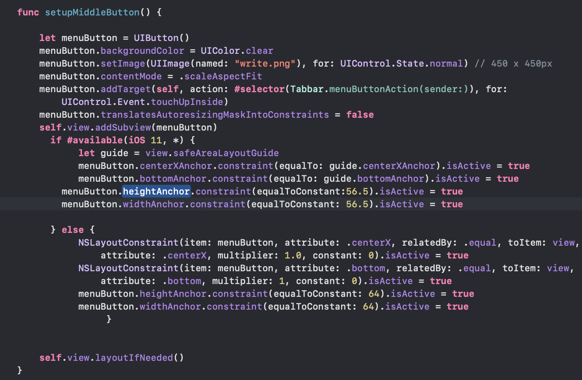Click 56.5 on the highlighted heightAnchor line
Viewport: 582px width, 380px height.
357,192
